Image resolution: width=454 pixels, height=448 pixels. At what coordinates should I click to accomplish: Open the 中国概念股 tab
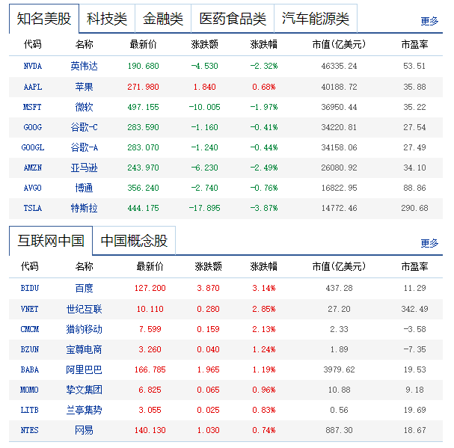[x=134, y=241]
